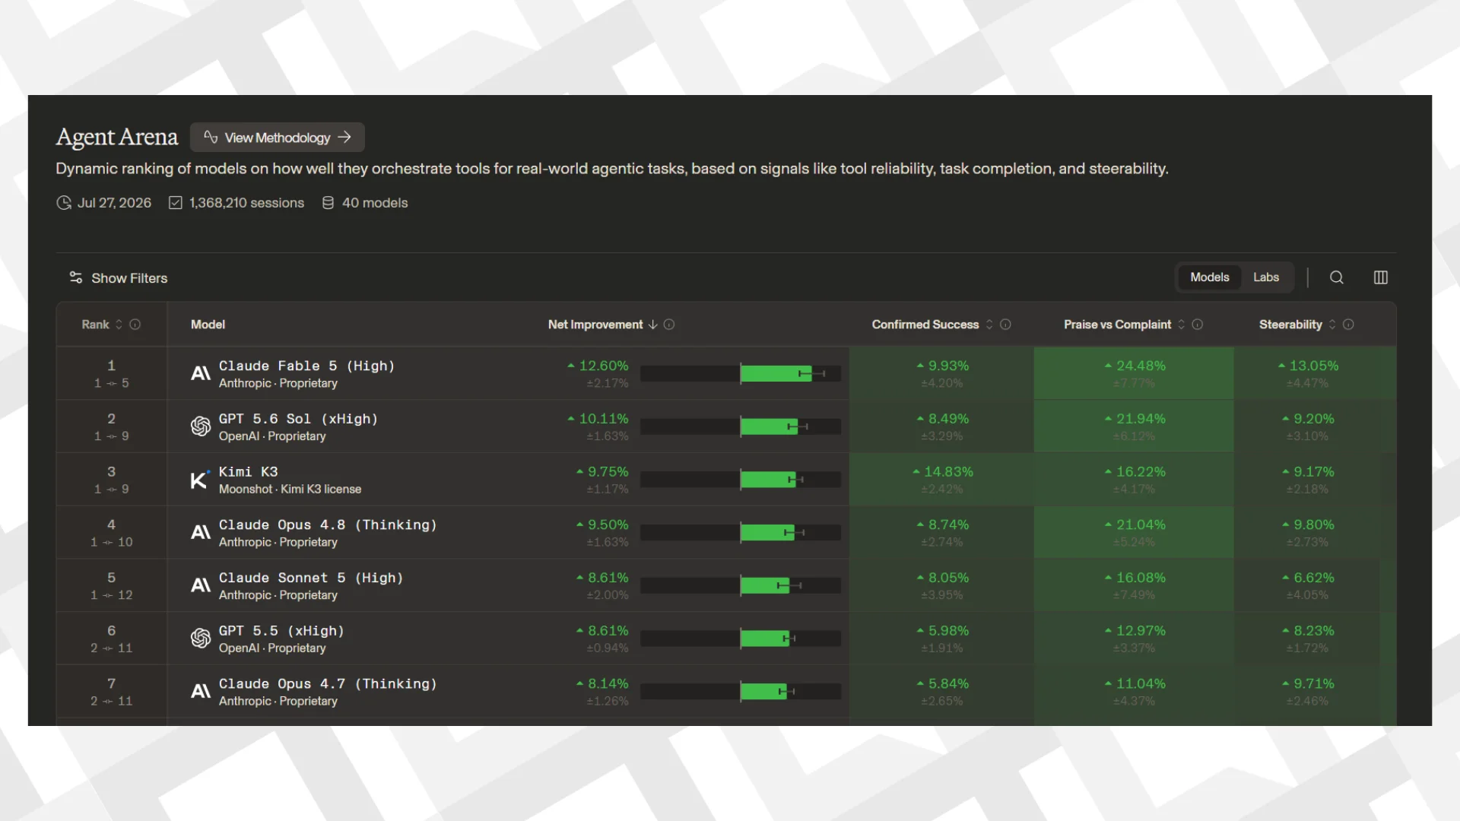Click the GPT 5.6 Sol OpenAI logo
Image resolution: width=1460 pixels, height=821 pixels.
201,426
